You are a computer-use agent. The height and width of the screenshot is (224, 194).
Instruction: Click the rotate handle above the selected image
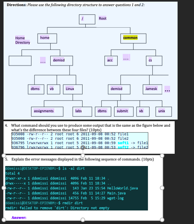(x=83, y=147)
